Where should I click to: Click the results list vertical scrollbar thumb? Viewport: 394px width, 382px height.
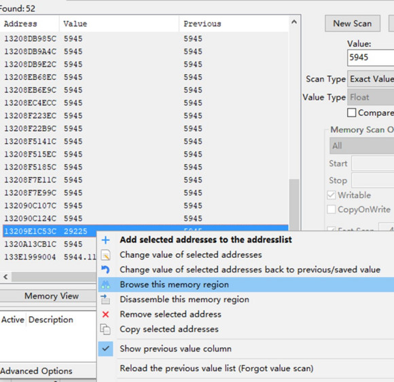point(294,204)
